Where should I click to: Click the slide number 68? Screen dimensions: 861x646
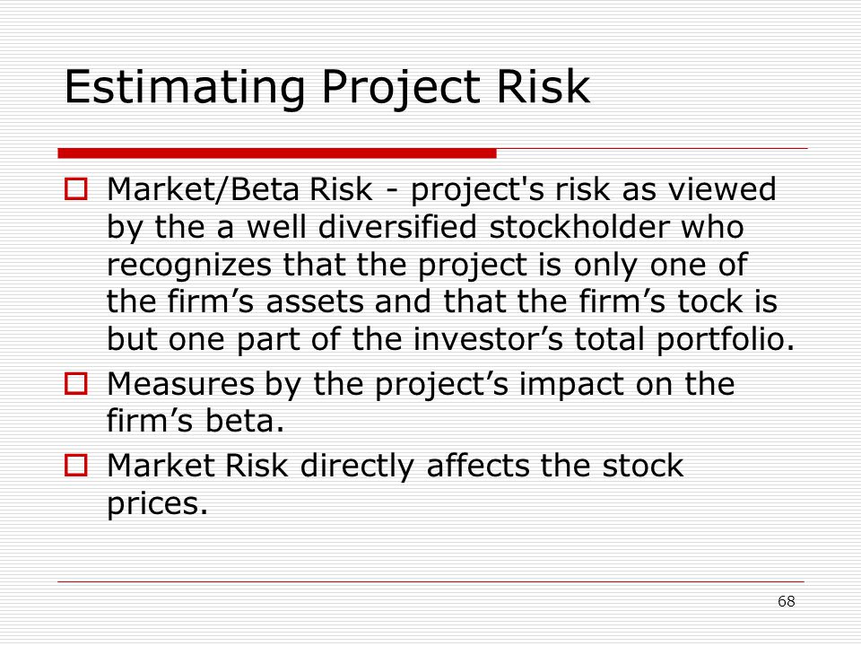click(x=787, y=601)
